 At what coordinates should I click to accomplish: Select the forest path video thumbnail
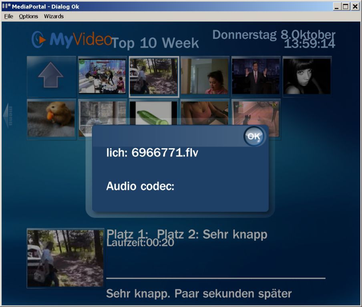point(154,76)
